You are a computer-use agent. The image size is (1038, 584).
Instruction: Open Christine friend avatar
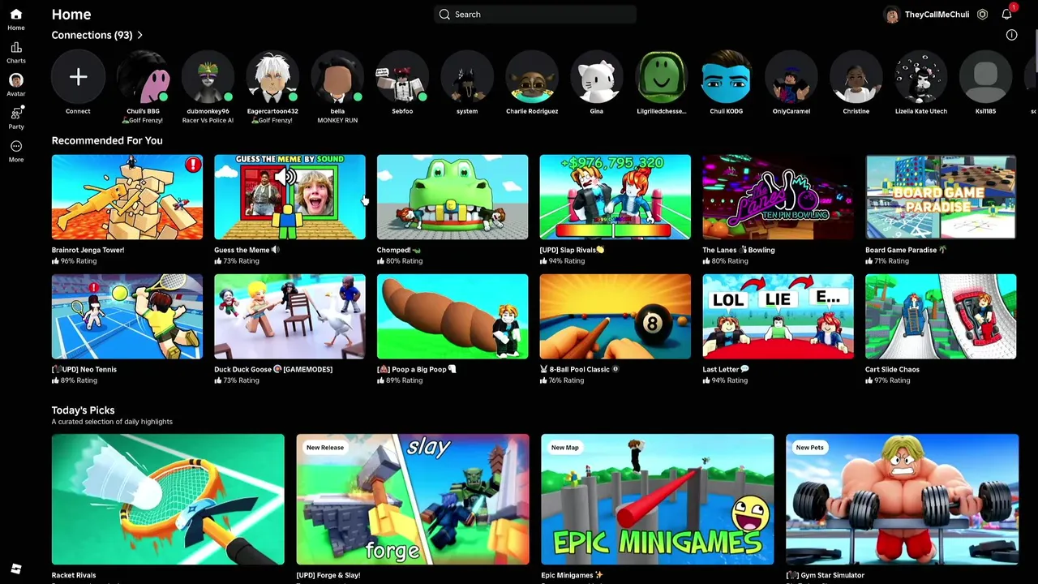[856, 77]
